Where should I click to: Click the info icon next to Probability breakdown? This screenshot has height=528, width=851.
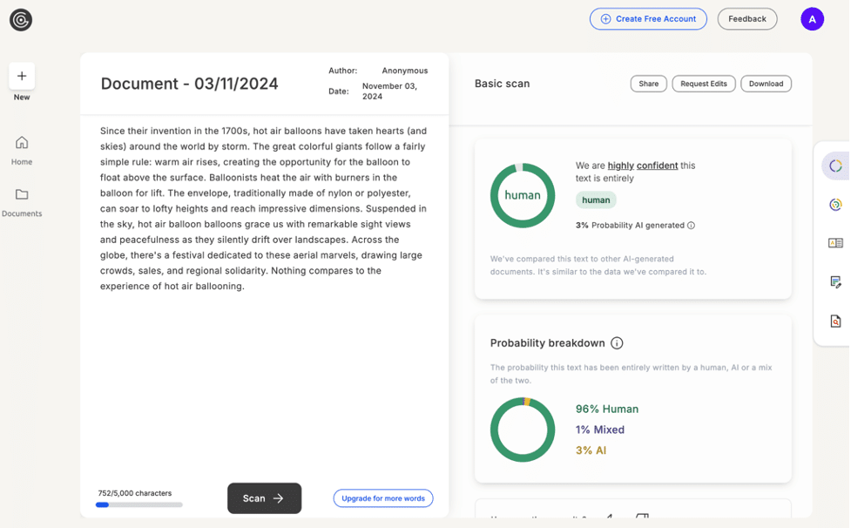tap(617, 343)
